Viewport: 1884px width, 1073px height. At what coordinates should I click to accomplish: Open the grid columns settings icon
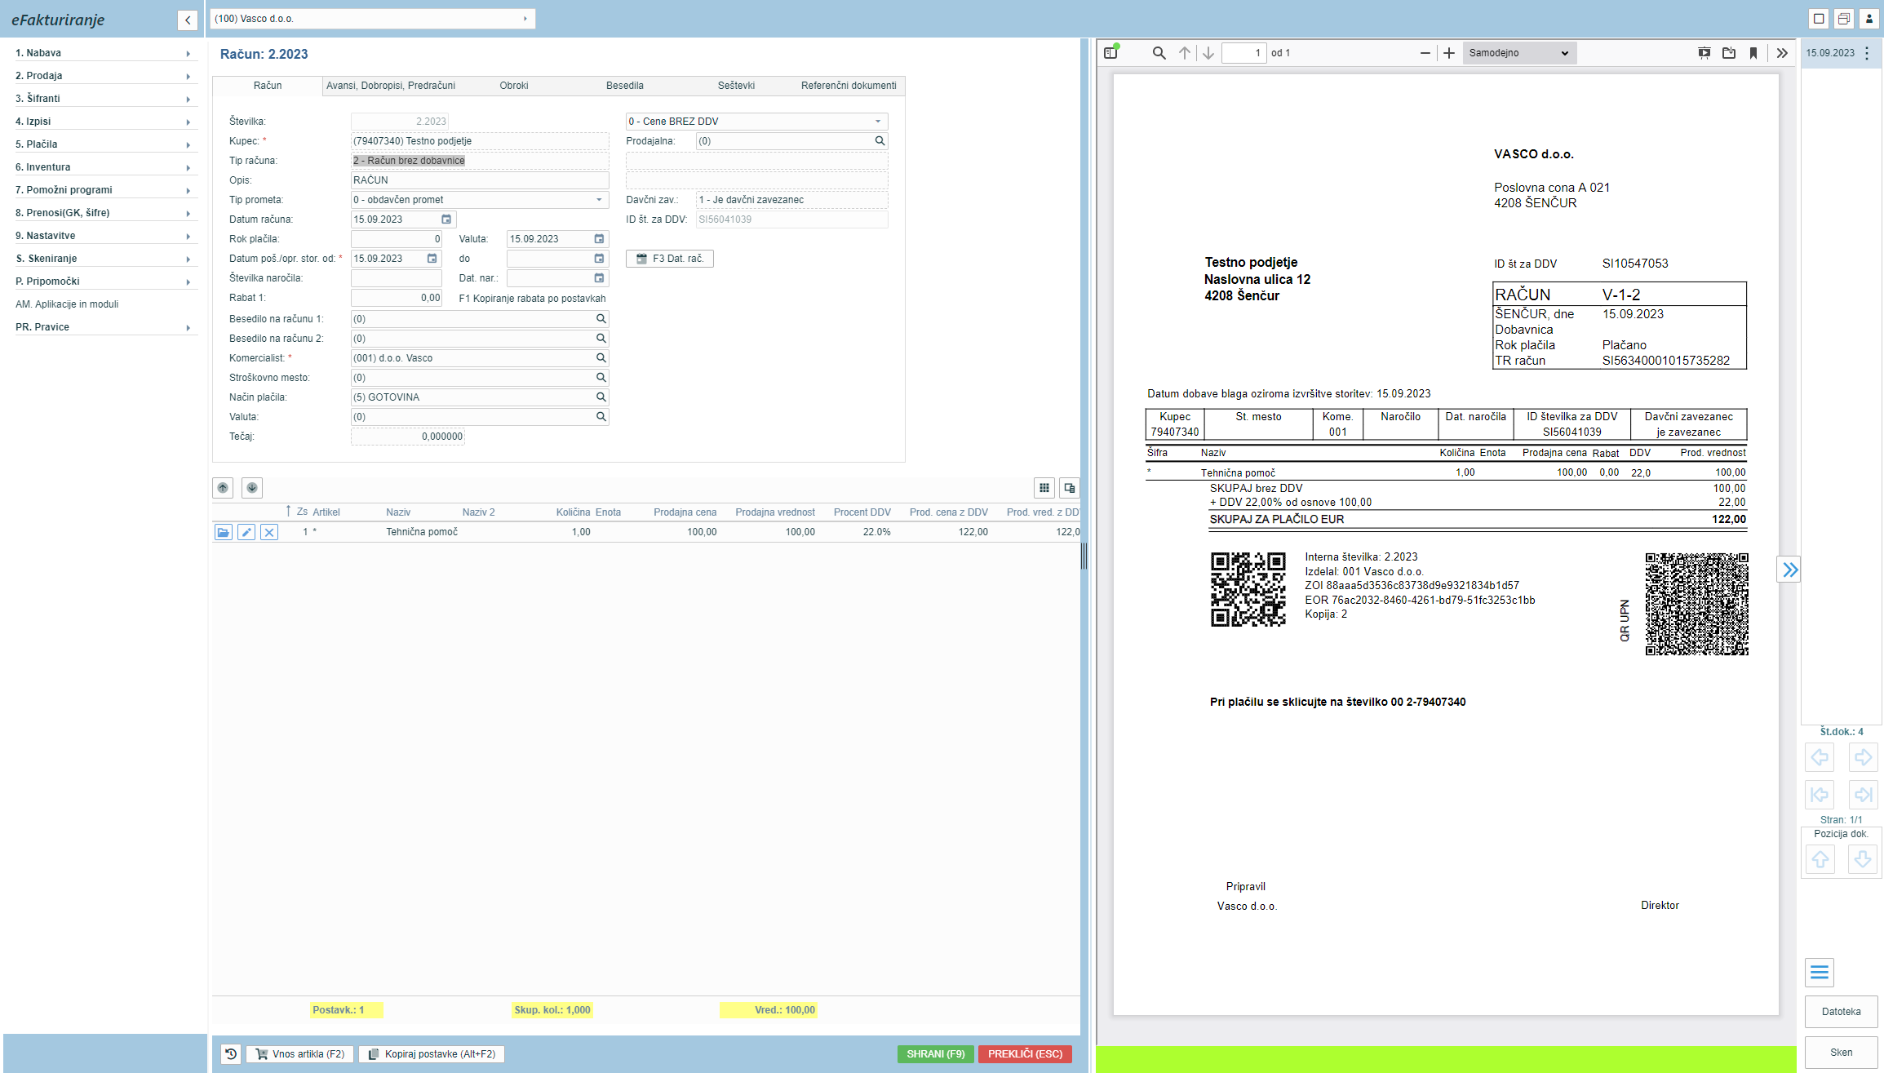pos(1044,488)
